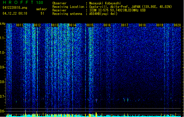
Task: Click the 0817 time marker
Action: (x=125, y=25)
